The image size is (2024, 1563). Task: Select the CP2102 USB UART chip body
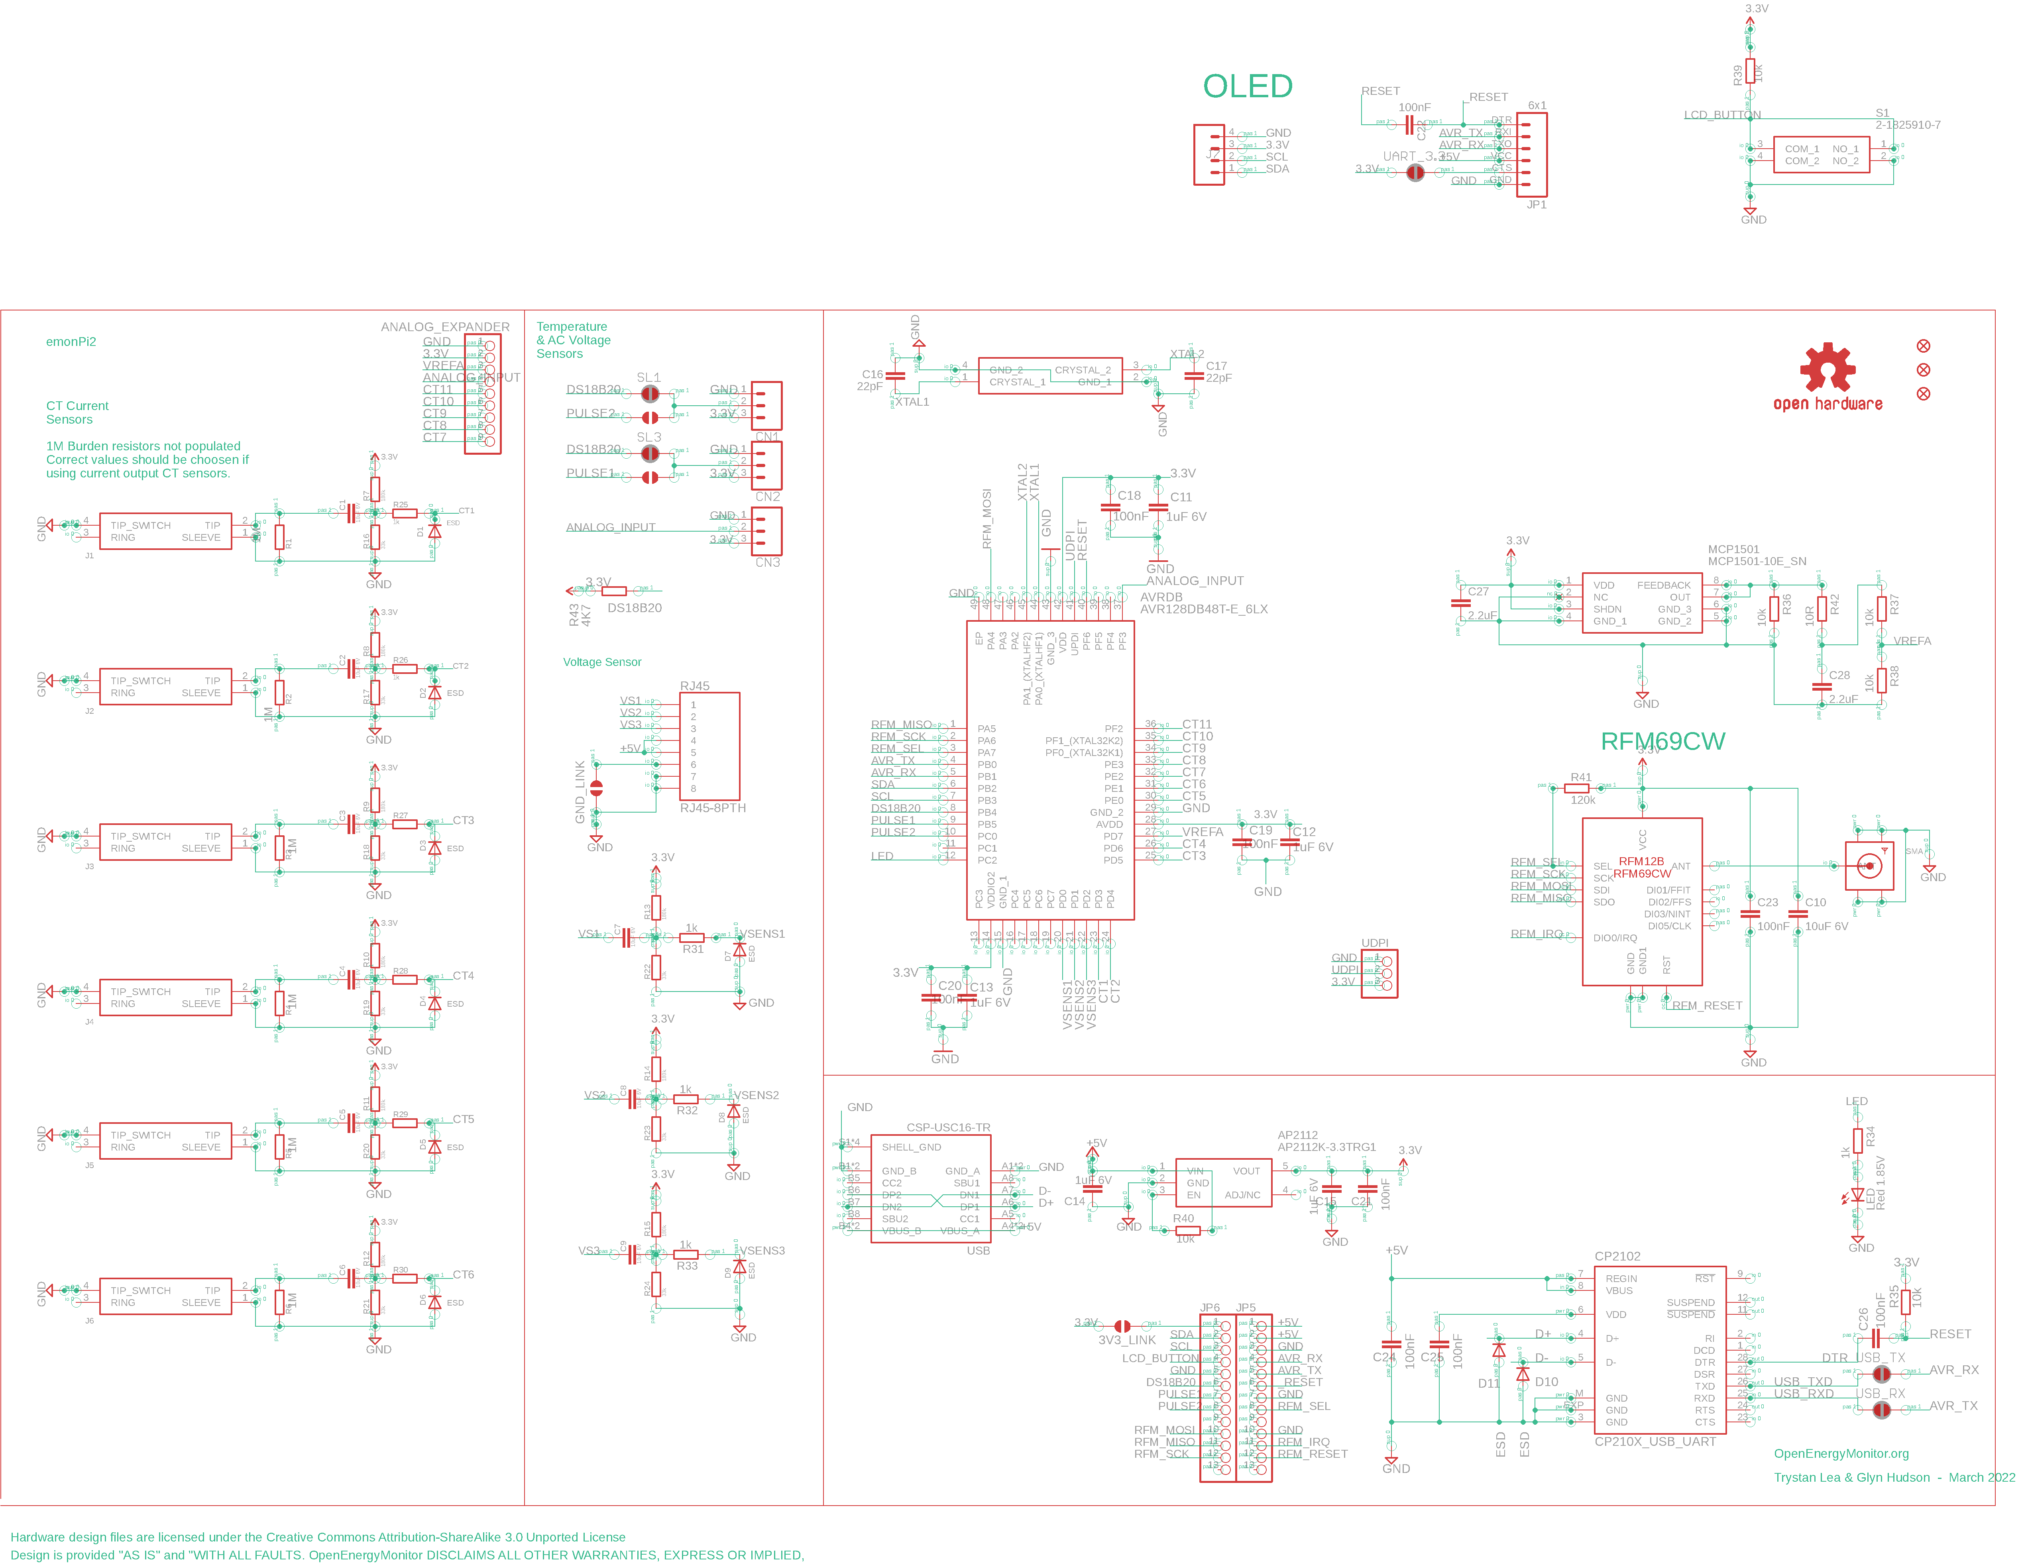coord(1660,1350)
